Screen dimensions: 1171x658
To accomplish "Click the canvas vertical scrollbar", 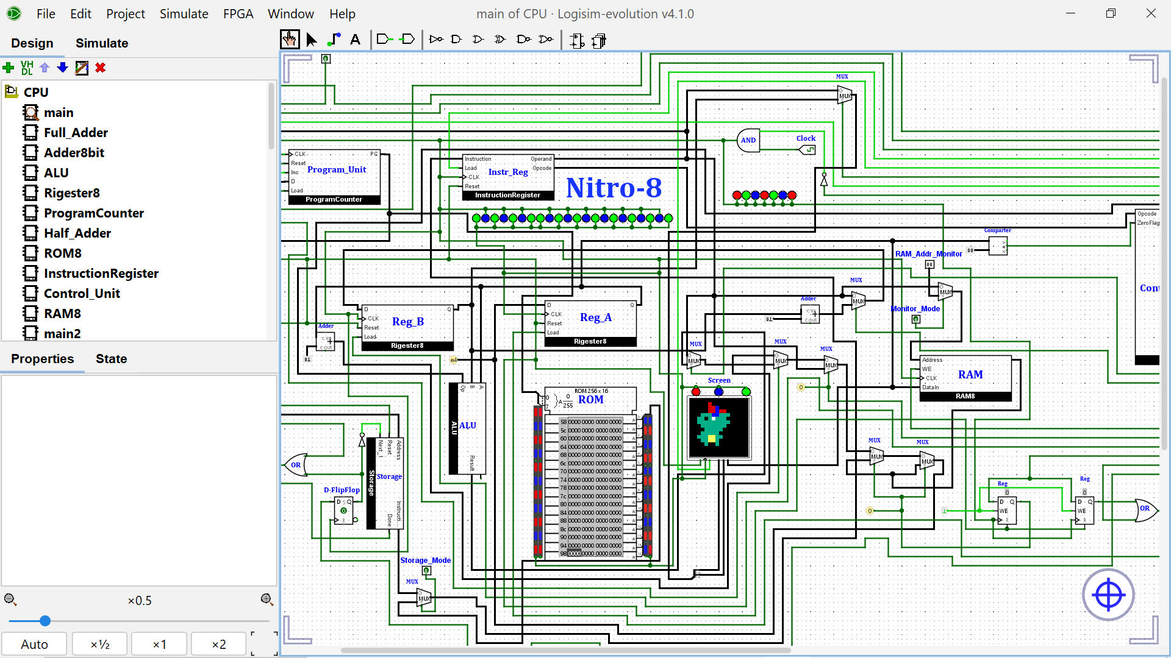I will 1164,265.
